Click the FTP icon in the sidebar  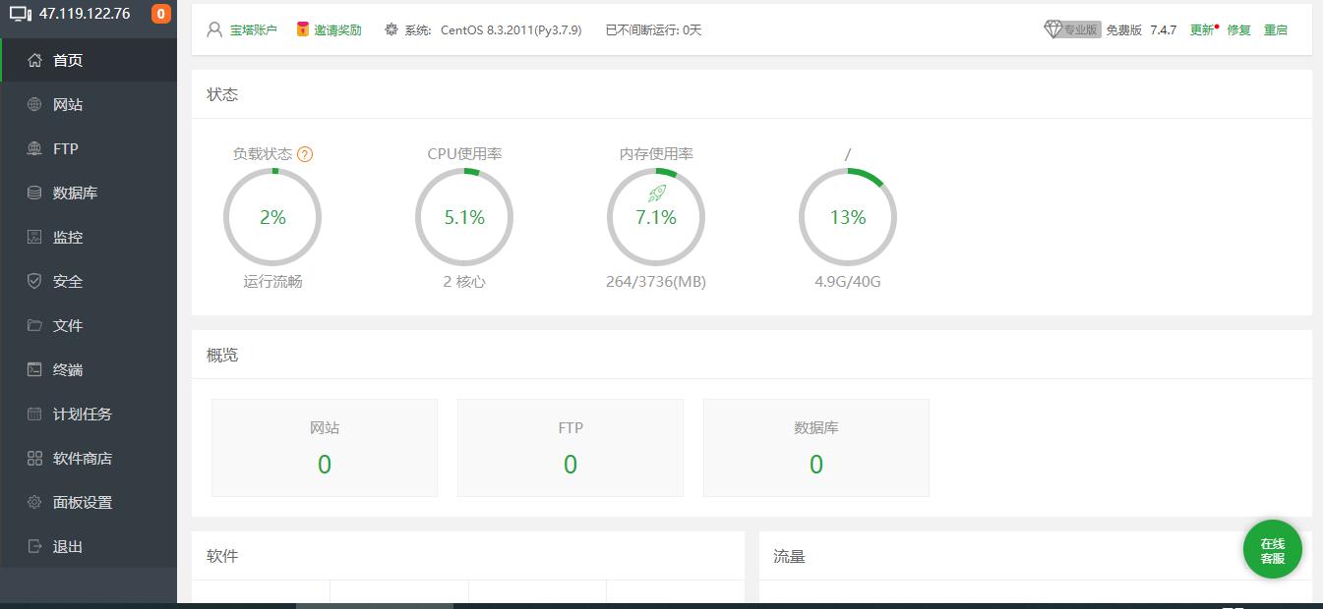click(34, 148)
